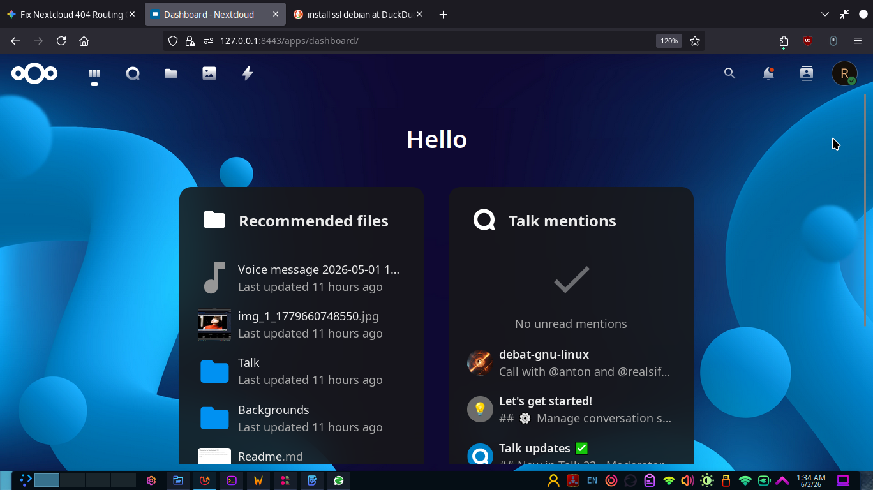Image resolution: width=873 pixels, height=490 pixels.
Task: Open voice message file from Recommended files
Action: tap(302, 278)
